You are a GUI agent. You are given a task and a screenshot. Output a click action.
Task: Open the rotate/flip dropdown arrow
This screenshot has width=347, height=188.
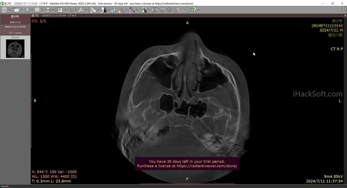[x=149, y=10]
